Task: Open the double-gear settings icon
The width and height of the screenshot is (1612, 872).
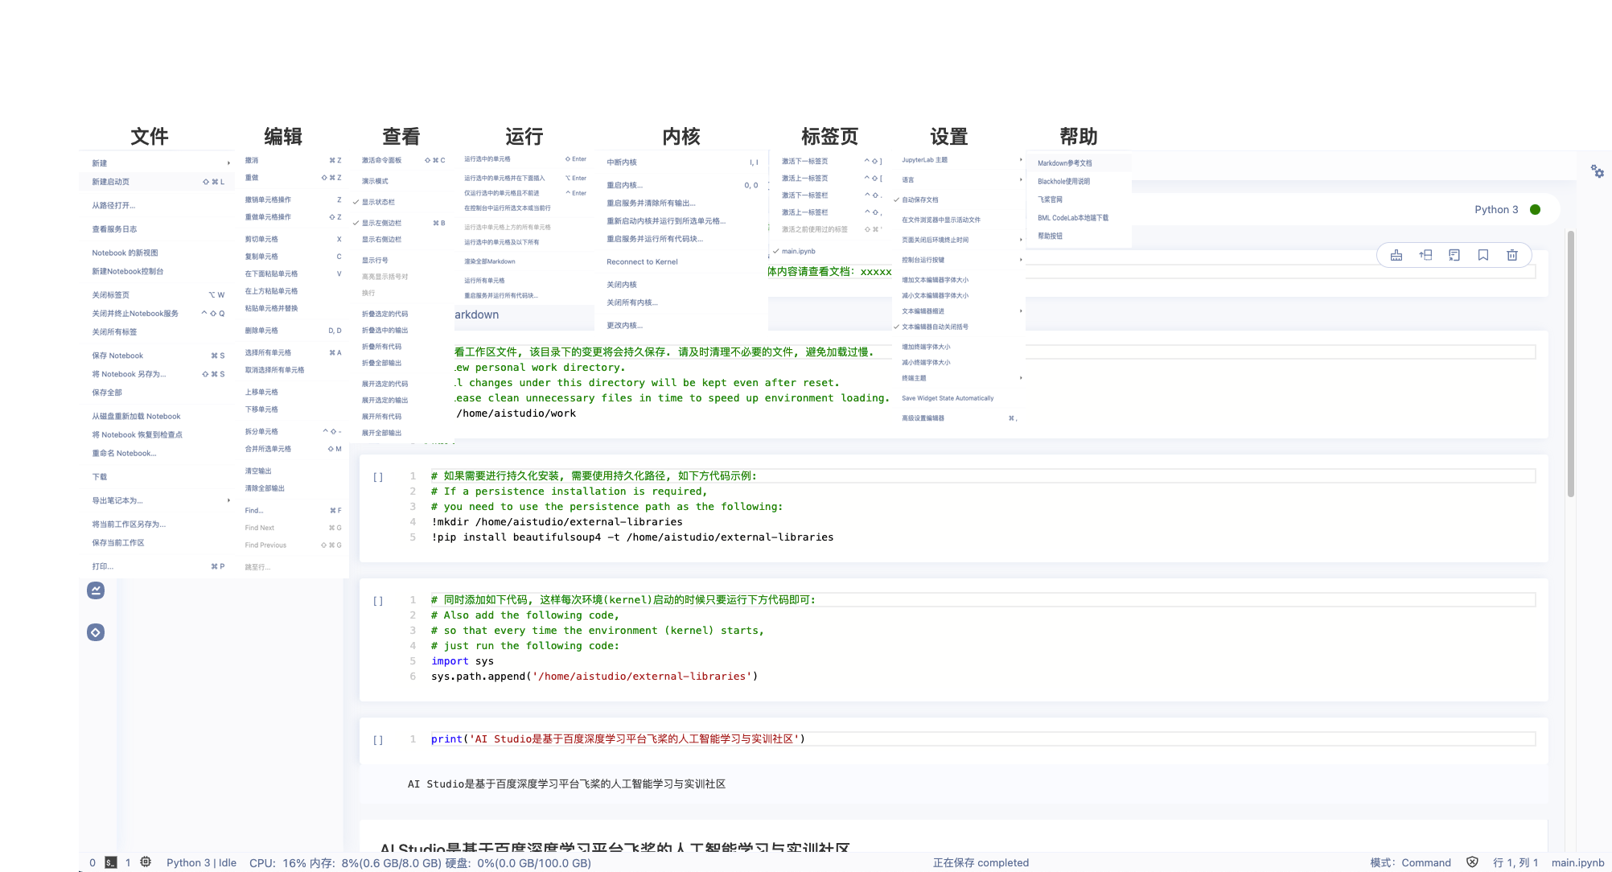Action: (1597, 171)
